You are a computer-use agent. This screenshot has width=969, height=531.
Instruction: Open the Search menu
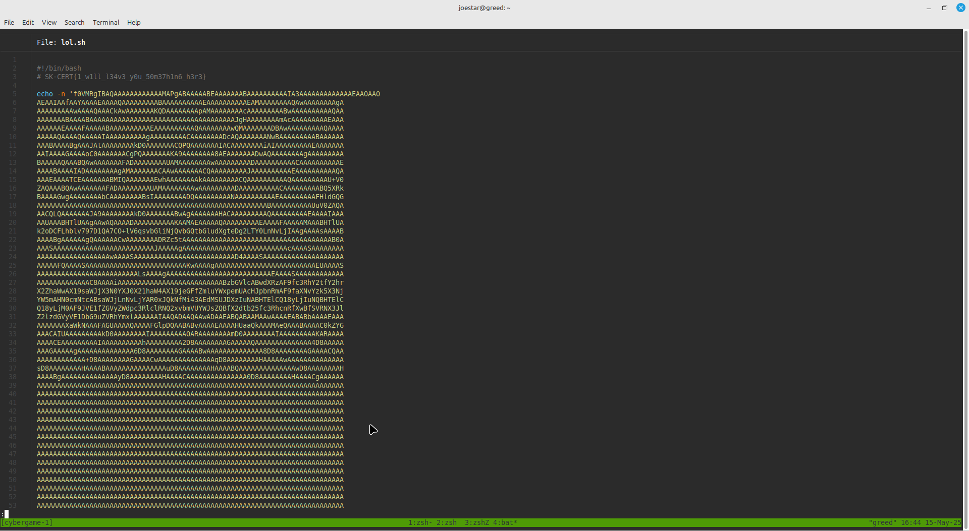[74, 22]
